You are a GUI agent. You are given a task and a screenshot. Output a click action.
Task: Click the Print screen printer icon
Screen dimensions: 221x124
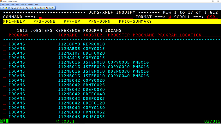[12, 8]
